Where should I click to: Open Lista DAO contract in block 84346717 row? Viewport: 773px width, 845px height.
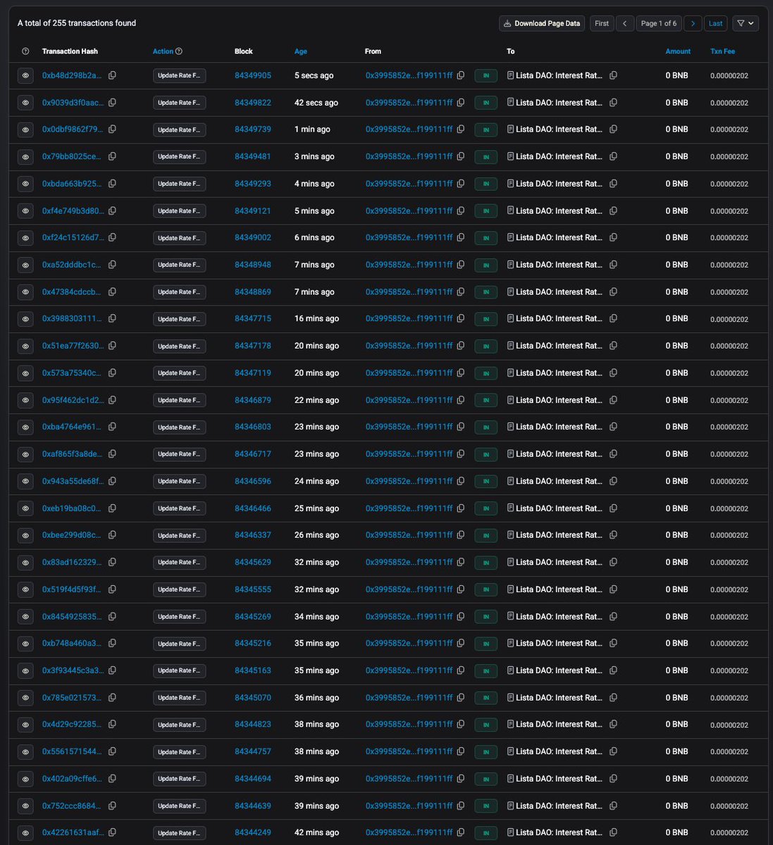(x=559, y=454)
